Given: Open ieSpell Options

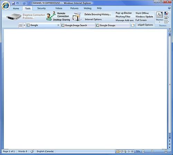Looking at the screenshot, I should [x=145, y=25].
